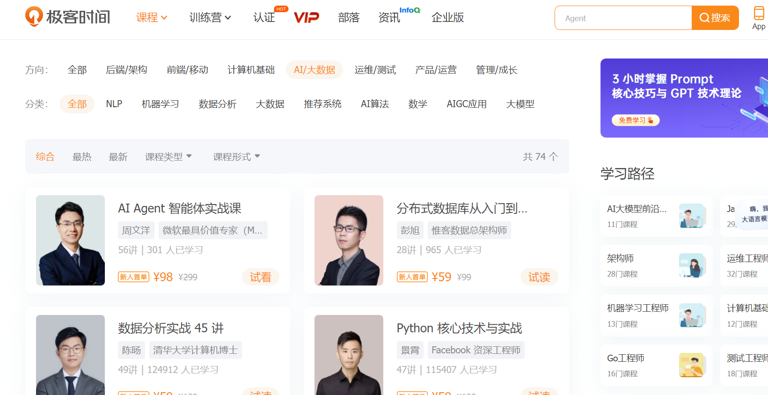Go to the 企业版 menu item
The height and width of the screenshot is (395, 768).
click(x=447, y=18)
